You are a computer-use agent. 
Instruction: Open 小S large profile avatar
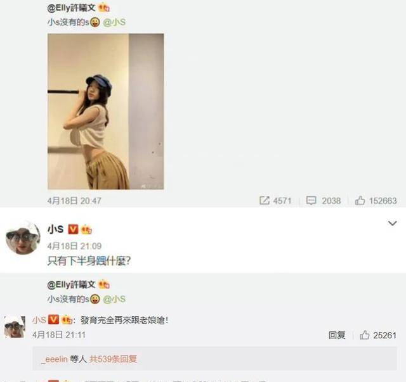tap(23, 238)
